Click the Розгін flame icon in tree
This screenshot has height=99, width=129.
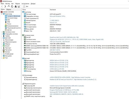(6, 24)
